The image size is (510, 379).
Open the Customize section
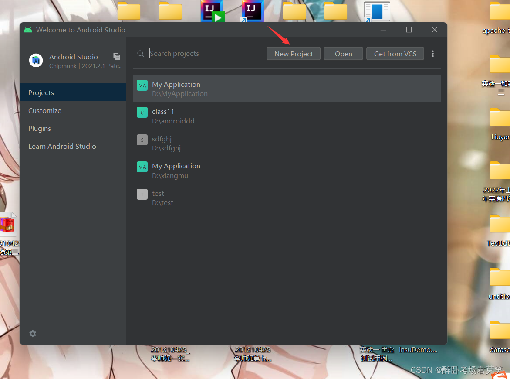[73, 110]
